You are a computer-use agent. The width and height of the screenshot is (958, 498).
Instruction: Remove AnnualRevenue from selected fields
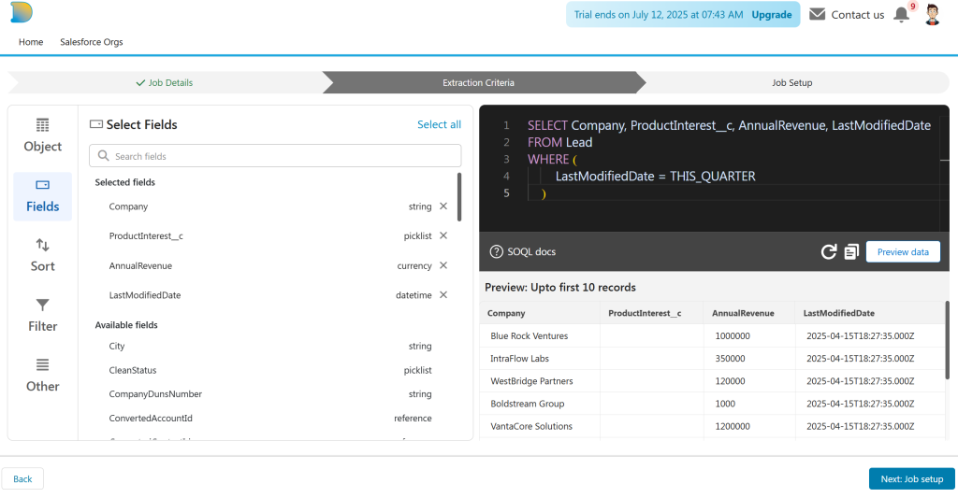point(443,265)
